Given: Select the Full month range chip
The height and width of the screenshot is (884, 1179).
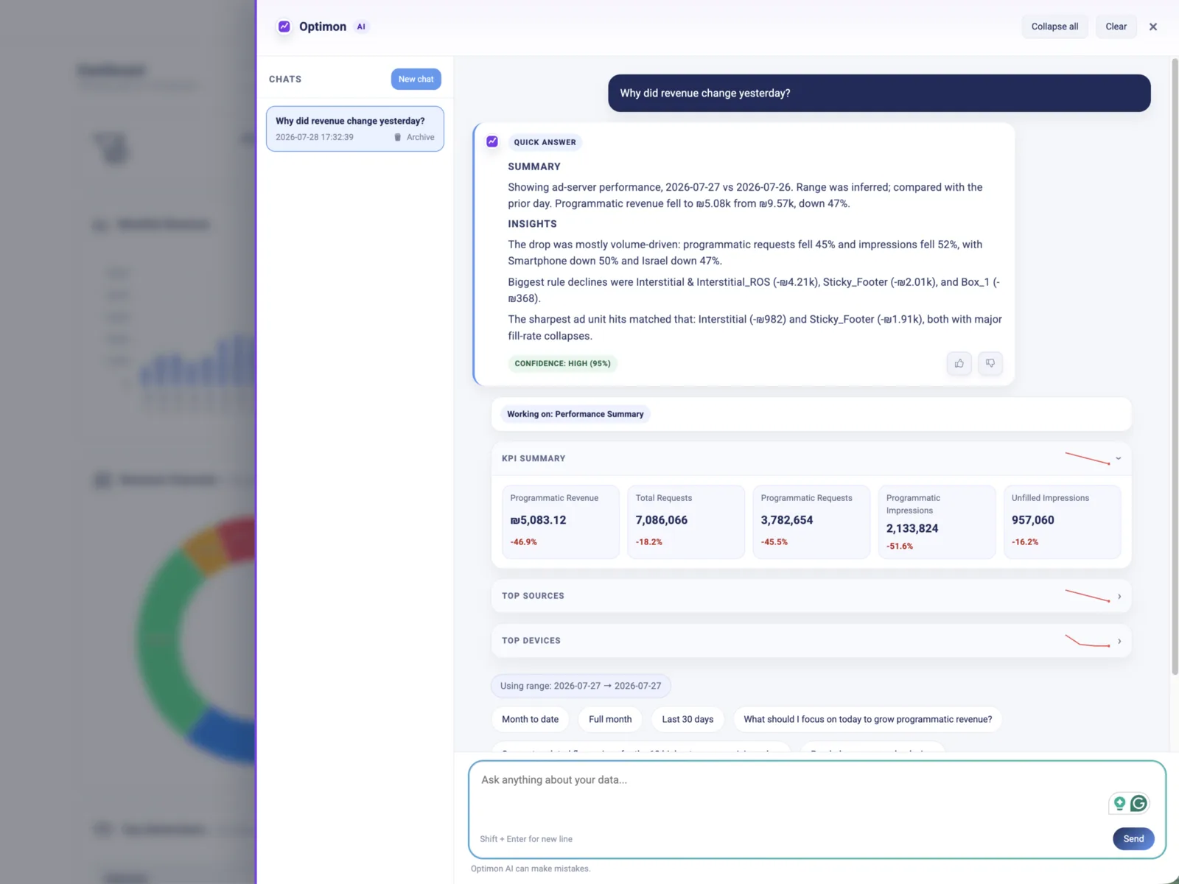Looking at the screenshot, I should (610, 719).
